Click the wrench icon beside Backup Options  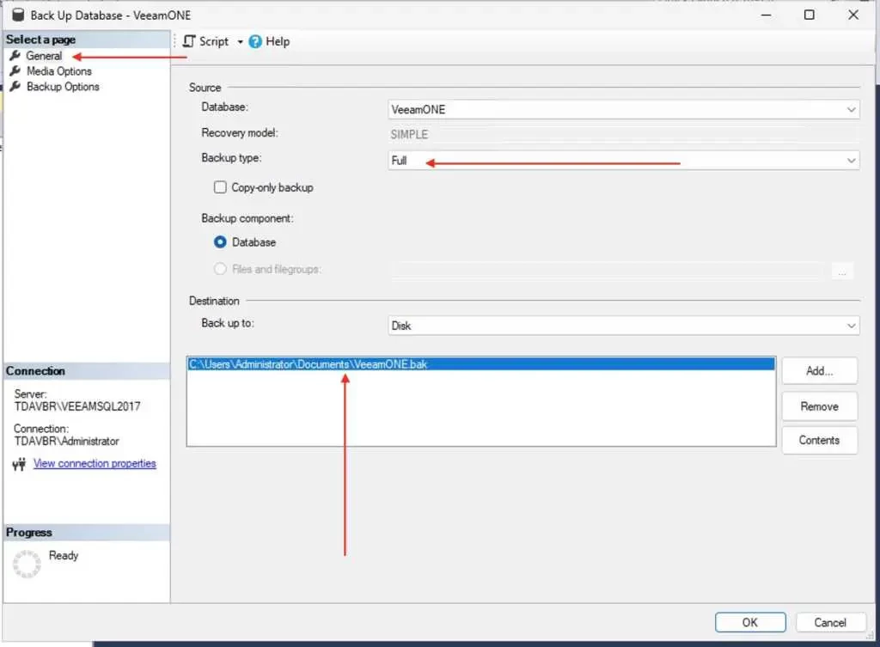pyautogui.click(x=15, y=86)
